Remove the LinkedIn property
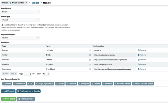This screenshot has height=103, width=168. tap(142, 59)
